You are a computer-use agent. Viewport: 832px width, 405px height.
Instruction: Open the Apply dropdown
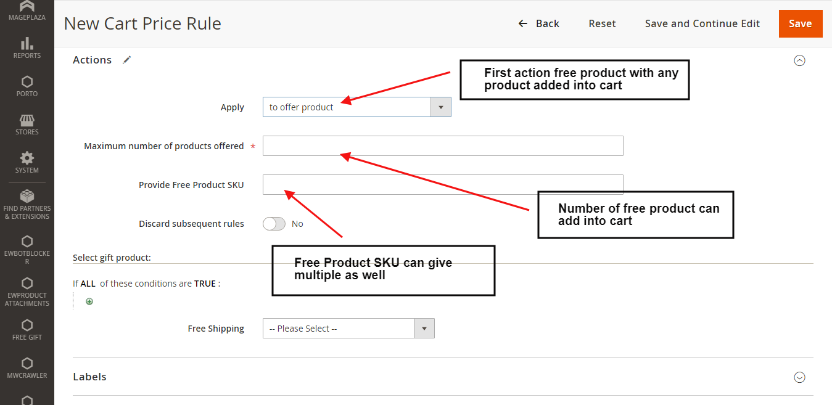356,107
